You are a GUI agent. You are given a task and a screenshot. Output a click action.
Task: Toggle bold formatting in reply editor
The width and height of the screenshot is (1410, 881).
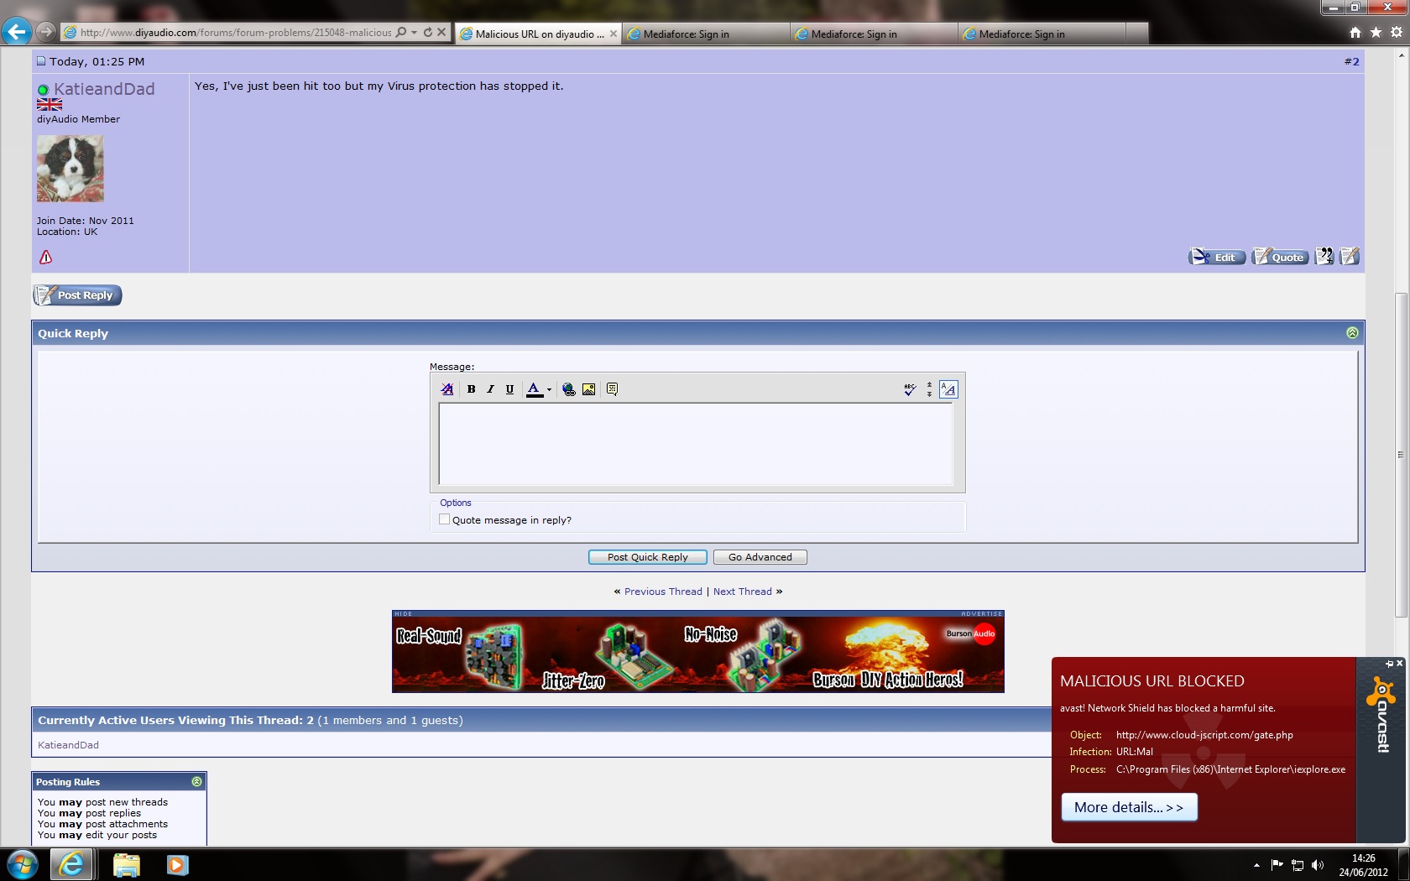coord(471,389)
